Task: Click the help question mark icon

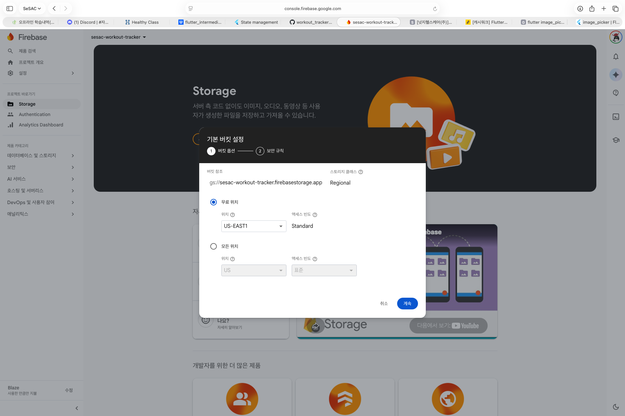Action: pos(616,93)
